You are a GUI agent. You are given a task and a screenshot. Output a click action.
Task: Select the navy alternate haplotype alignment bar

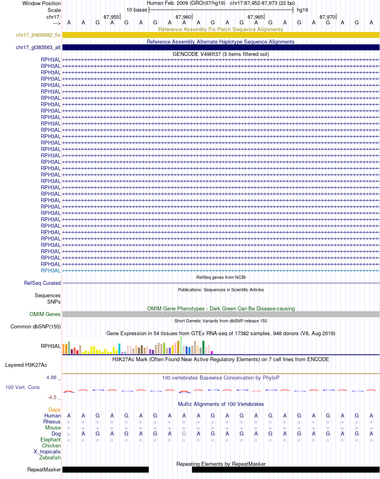(x=221, y=48)
